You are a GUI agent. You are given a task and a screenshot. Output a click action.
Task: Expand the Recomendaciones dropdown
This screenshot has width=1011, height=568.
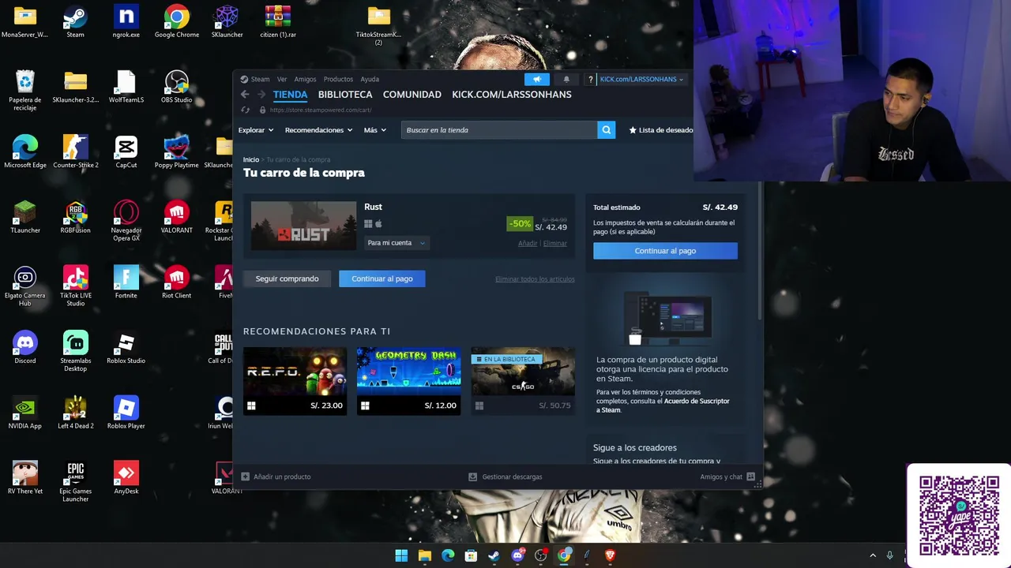[318, 130]
